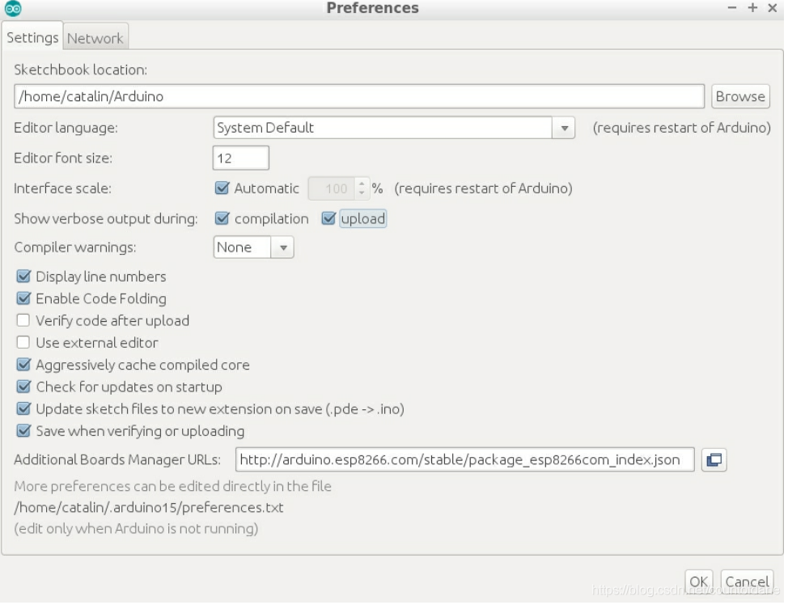
Task: Enable Verify code after upload
Action: pyautogui.click(x=23, y=322)
